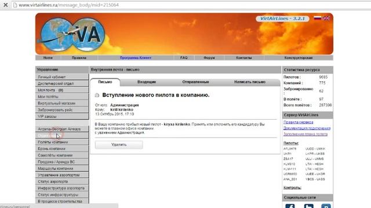The height and width of the screenshot is (208, 371).
Task: Open Программа Клиент link
Action: 135,58
